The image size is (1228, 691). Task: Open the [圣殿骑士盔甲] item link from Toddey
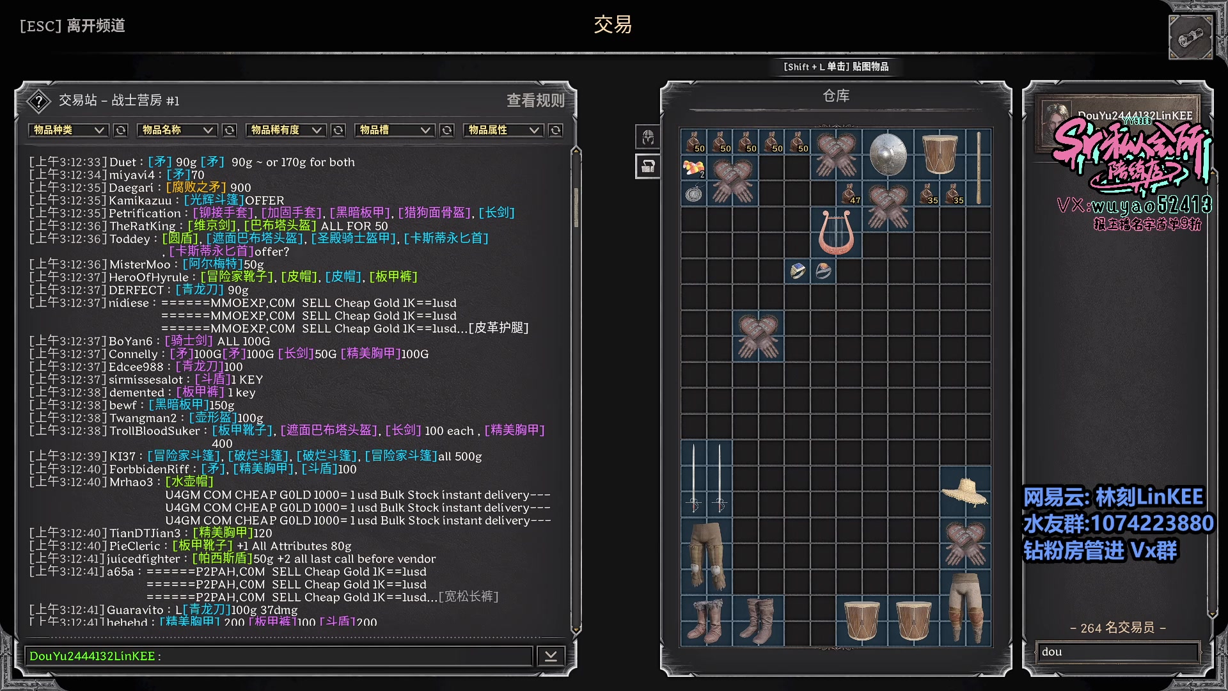tap(355, 239)
